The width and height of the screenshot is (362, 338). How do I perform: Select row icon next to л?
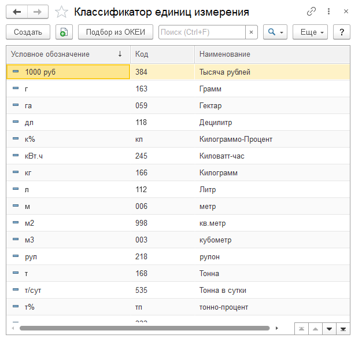tap(16, 189)
